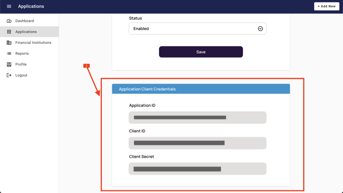
Task: Click the Application ID field
Action: (197, 117)
